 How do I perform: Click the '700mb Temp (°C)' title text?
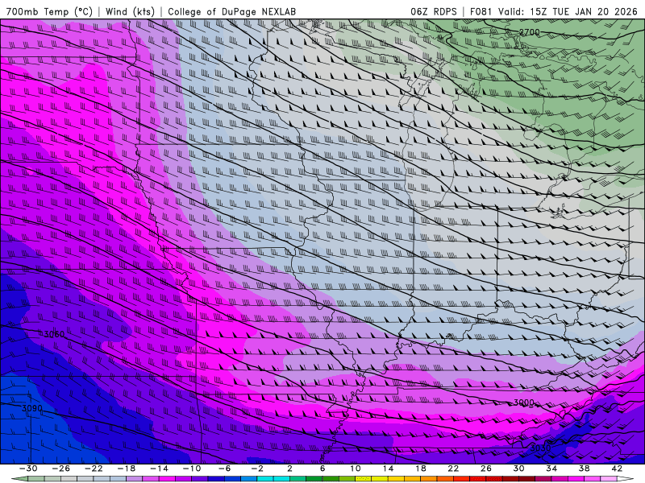click(x=49, y=11)
